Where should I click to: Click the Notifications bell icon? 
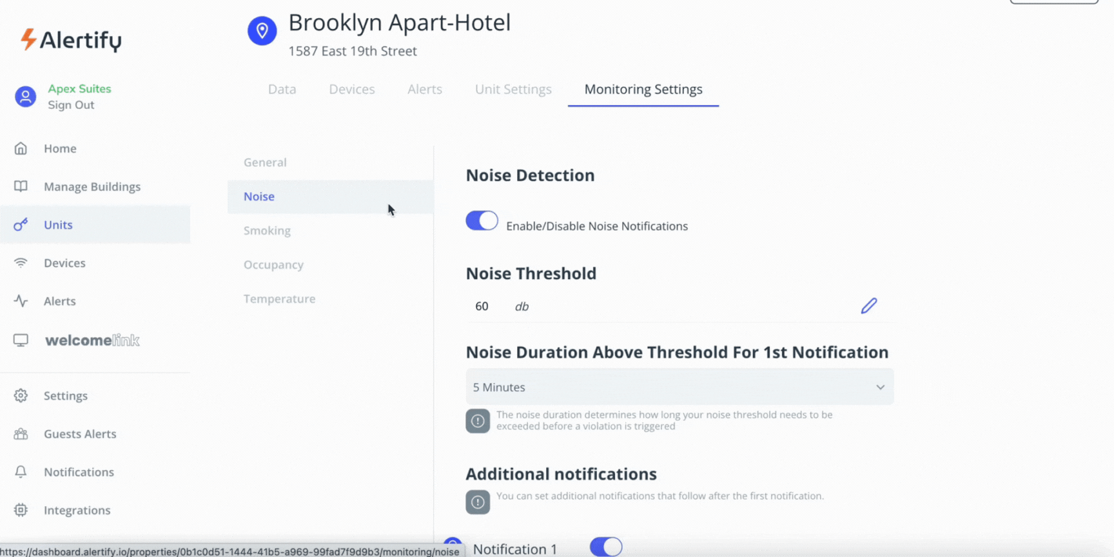21,472
